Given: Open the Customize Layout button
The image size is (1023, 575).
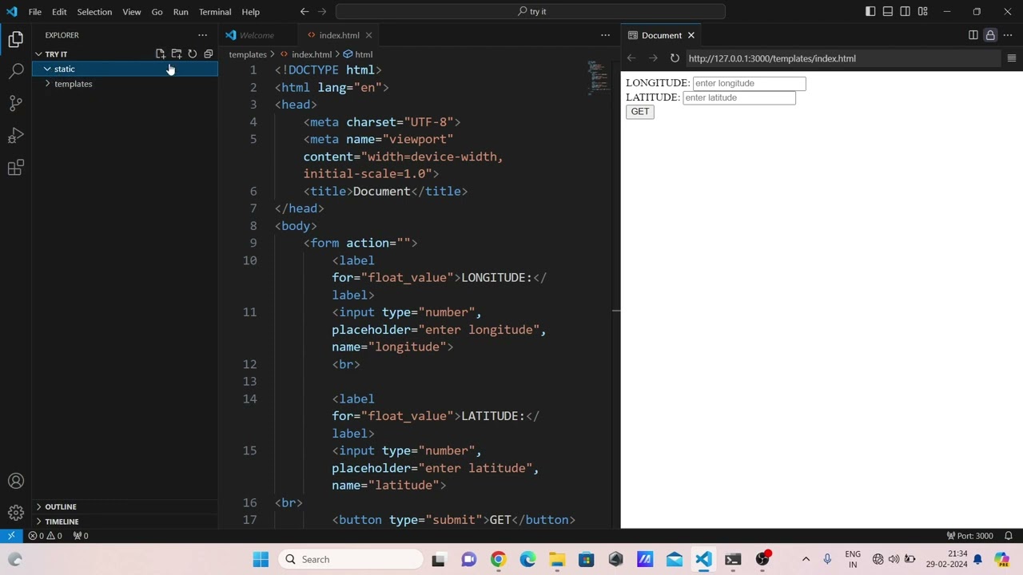Looking at the screenshot, I should click(x=923, y=11).
